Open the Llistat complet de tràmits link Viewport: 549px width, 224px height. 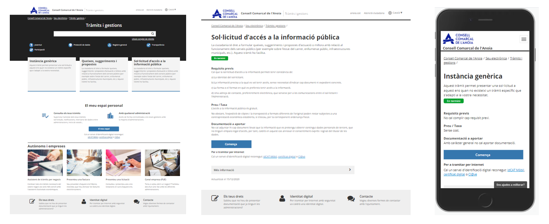[x=143, y=39]
